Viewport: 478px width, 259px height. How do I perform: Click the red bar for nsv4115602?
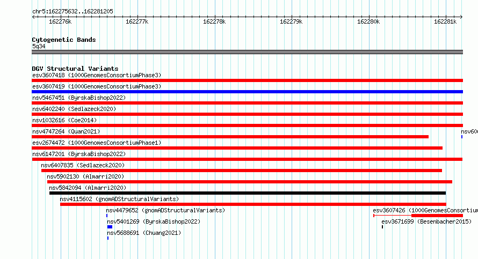point(253,204)
